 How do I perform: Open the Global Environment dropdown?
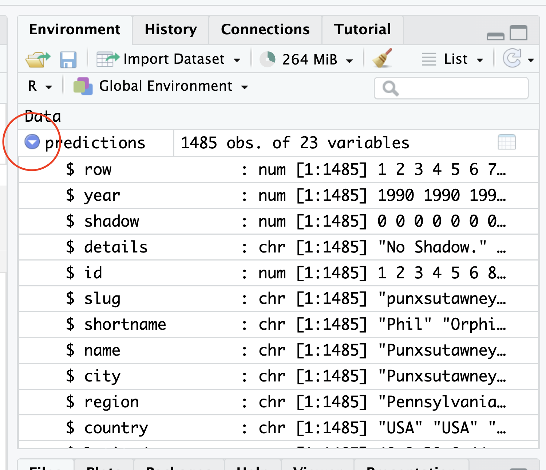245,87
